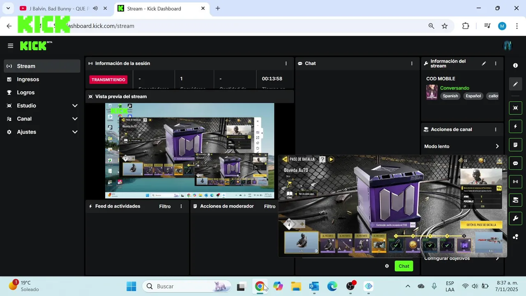The image size is (526, 296).
Task: Open Acciones de canal three-dot menu
Action: (x=496, y=129)
